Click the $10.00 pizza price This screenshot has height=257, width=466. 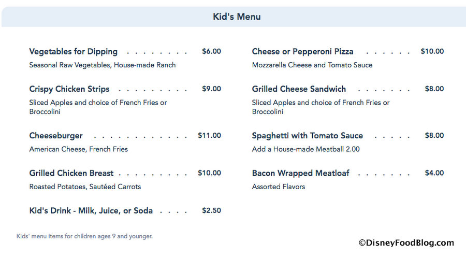pyautogui.click(x=432, y=51)
